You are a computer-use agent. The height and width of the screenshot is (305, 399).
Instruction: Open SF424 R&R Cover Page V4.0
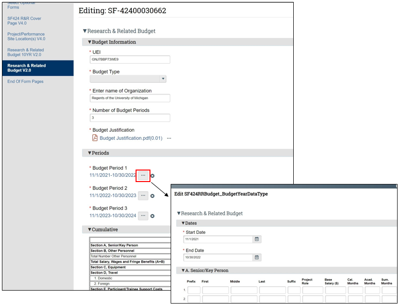24,21
